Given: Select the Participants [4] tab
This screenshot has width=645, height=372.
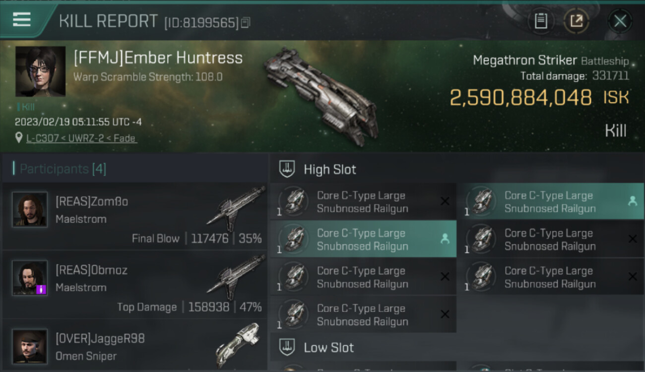Looking at the screenshot, I should pyautogui.click(x=63, y=169).
